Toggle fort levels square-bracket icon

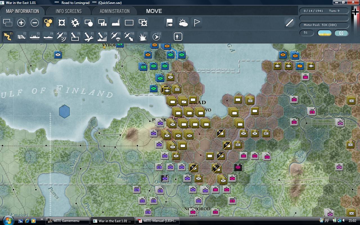[x=62, y=23]
